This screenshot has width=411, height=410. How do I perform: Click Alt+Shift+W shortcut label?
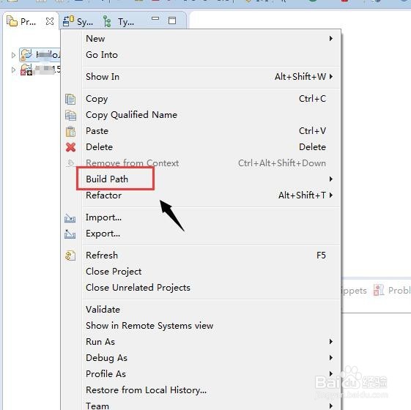coord(300,76)
